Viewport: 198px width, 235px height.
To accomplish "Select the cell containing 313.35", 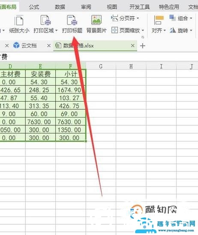I will pos(41,106).
